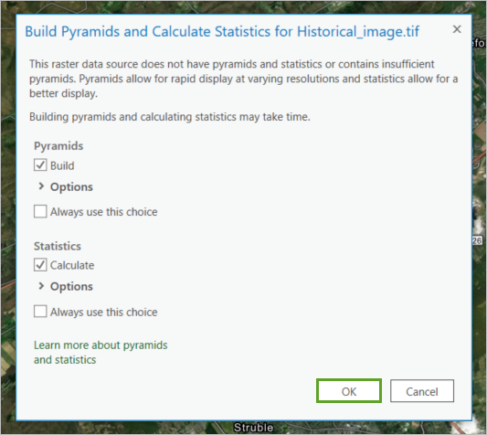Click the Pyramids Always use this choice label

pyautogui.click(x=104, y=212)
